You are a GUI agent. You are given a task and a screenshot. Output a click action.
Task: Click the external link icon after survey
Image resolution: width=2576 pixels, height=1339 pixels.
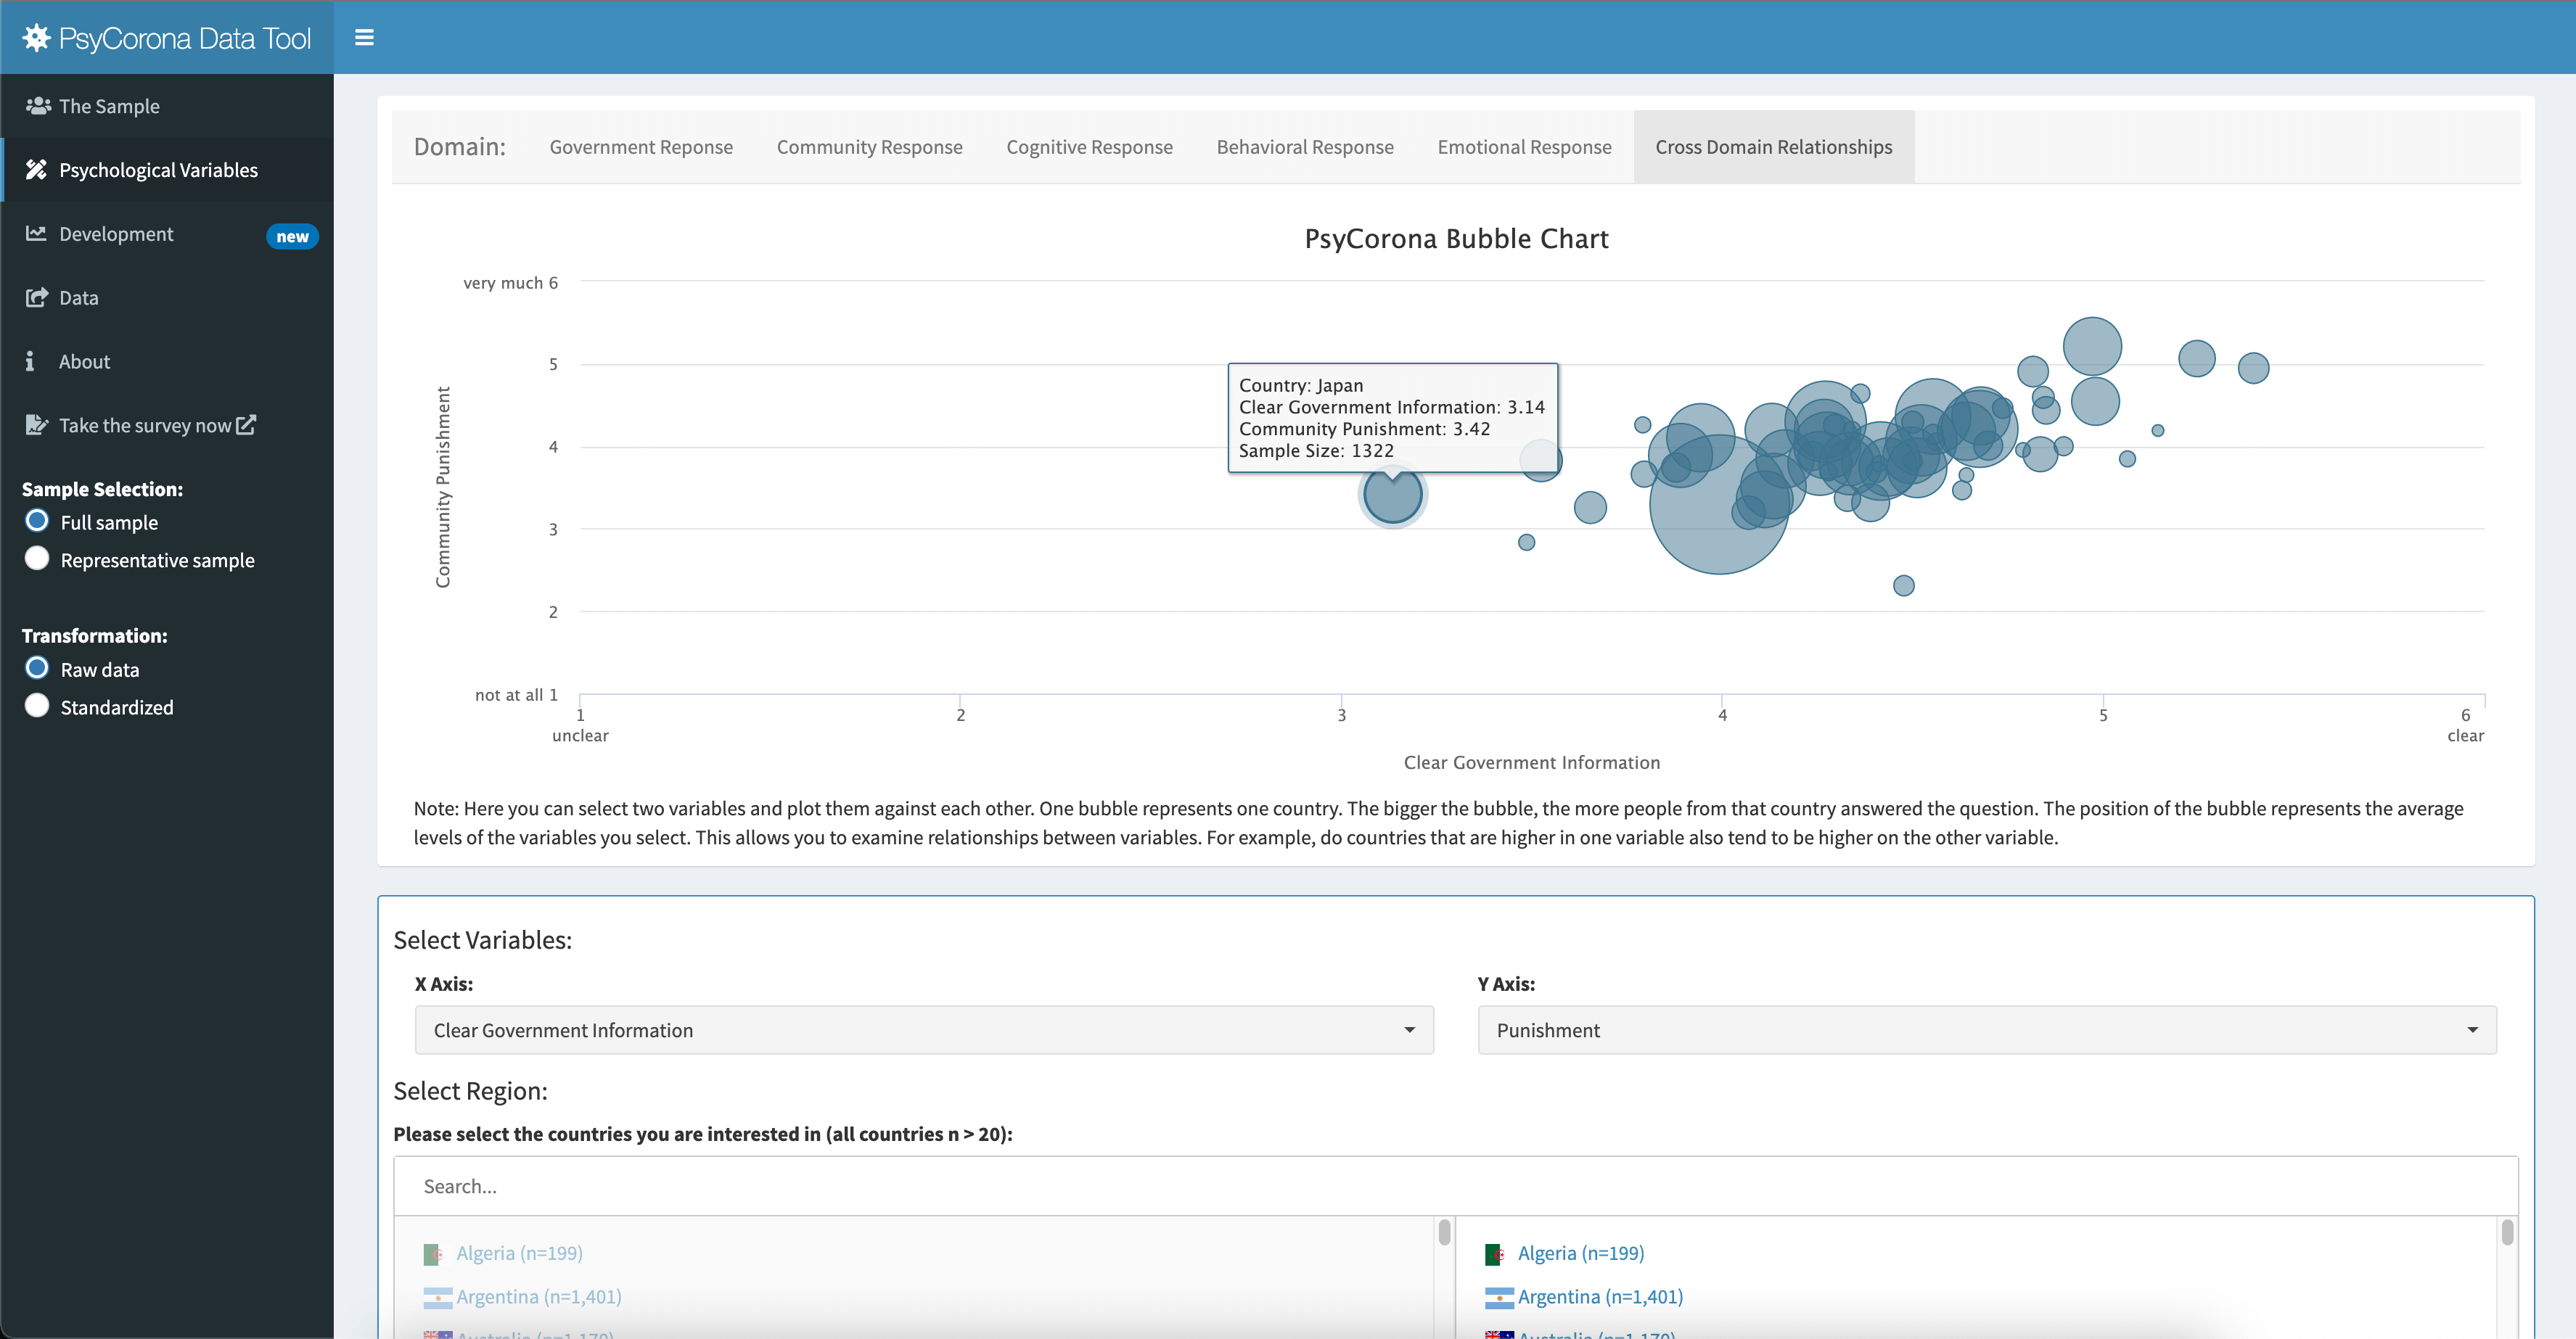(x=246, y=424)
